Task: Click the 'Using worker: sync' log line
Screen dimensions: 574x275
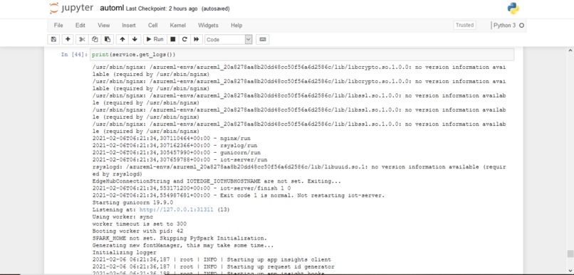Action: tap(122, 217)
